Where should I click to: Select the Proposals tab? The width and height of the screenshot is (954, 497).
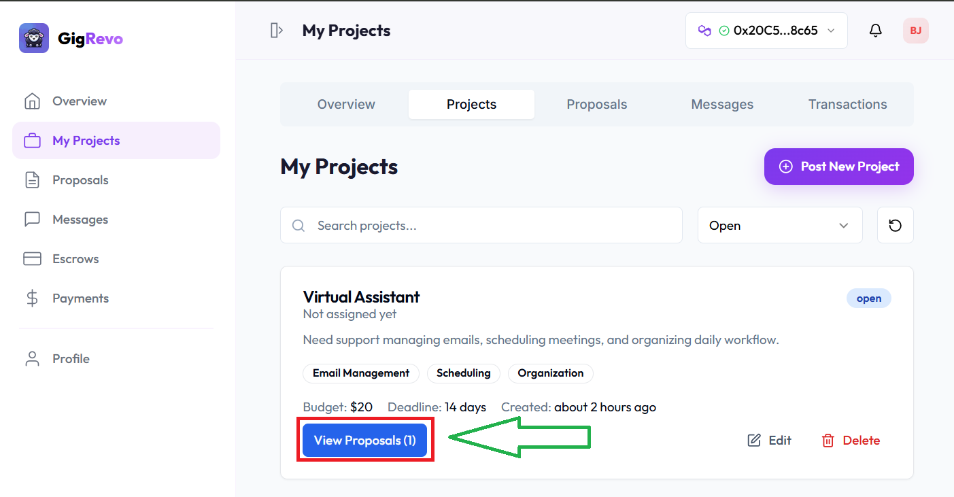click(596, 104)
